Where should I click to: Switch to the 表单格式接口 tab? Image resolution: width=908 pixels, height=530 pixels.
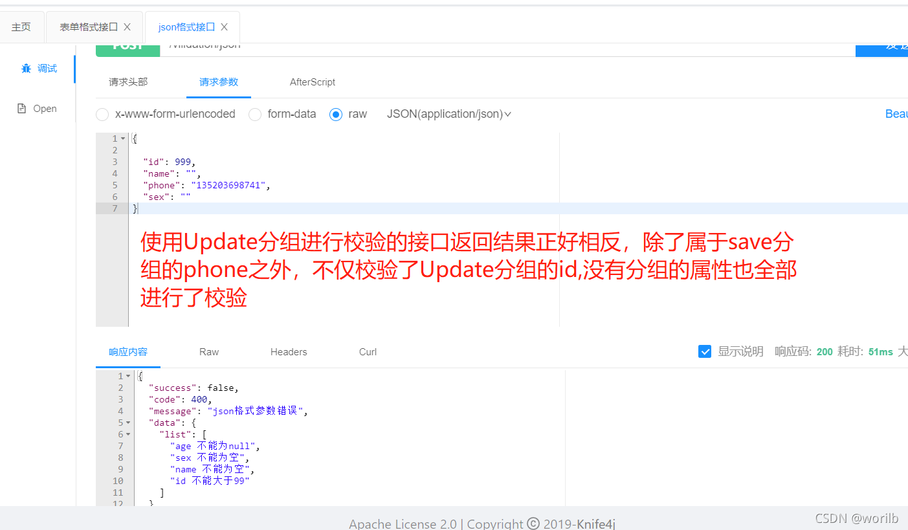click(89, 27)
